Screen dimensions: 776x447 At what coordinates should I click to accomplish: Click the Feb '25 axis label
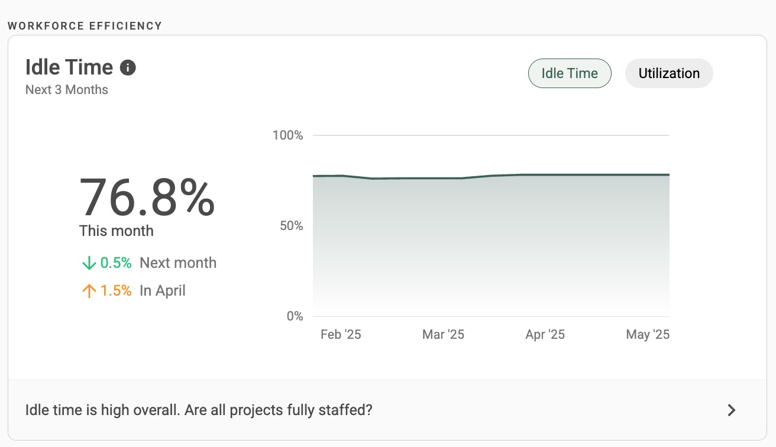click(x=341, y=335)
